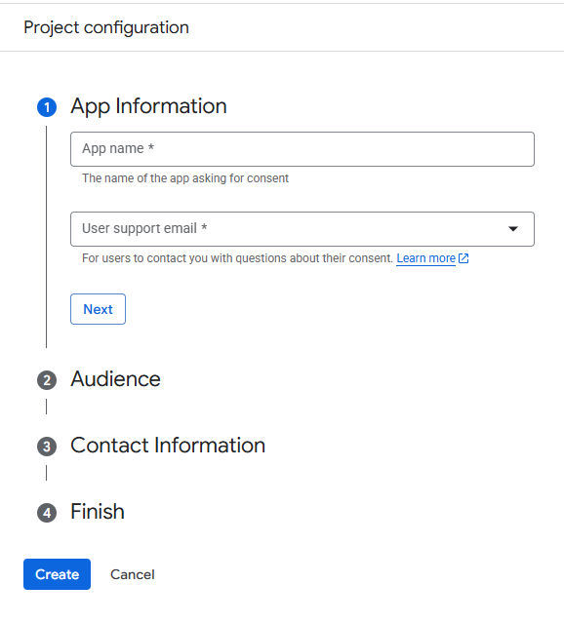Open the User support email combo box
The image size is (564, 623).
pyautogui.click(x=302, y=229)
